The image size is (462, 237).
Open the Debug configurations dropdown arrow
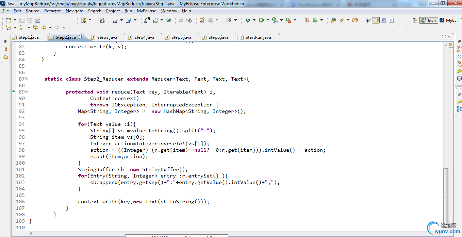click(254, 20)
